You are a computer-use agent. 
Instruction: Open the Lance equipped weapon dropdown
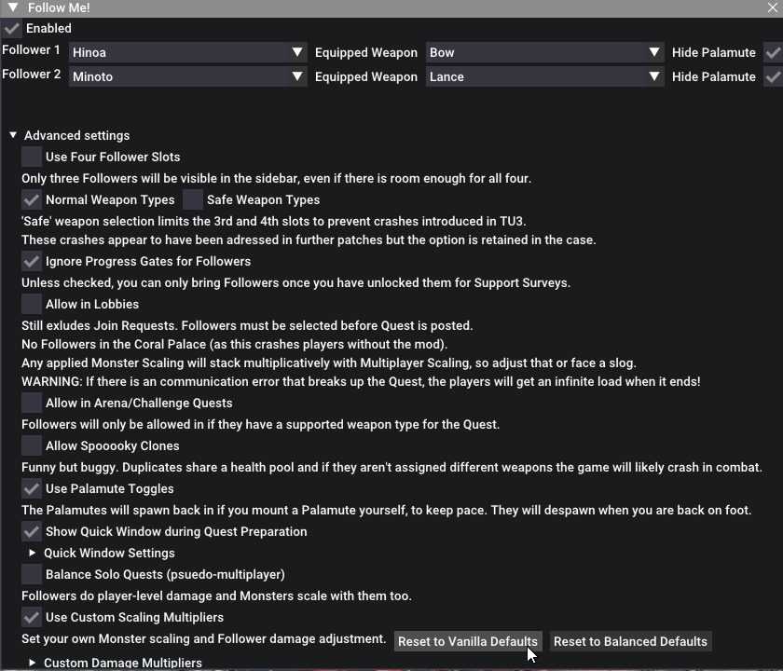pyautogui.click(x=544, y=76)
